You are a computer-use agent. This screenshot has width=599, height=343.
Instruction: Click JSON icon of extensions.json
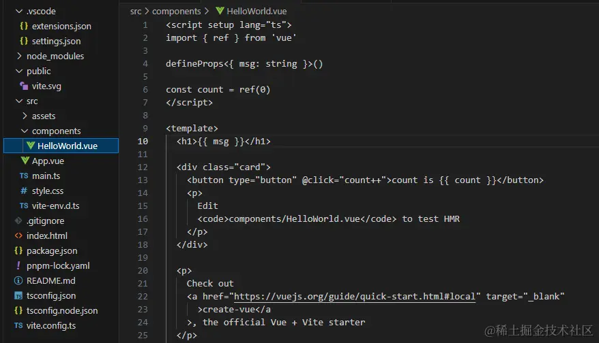[24, 26]
